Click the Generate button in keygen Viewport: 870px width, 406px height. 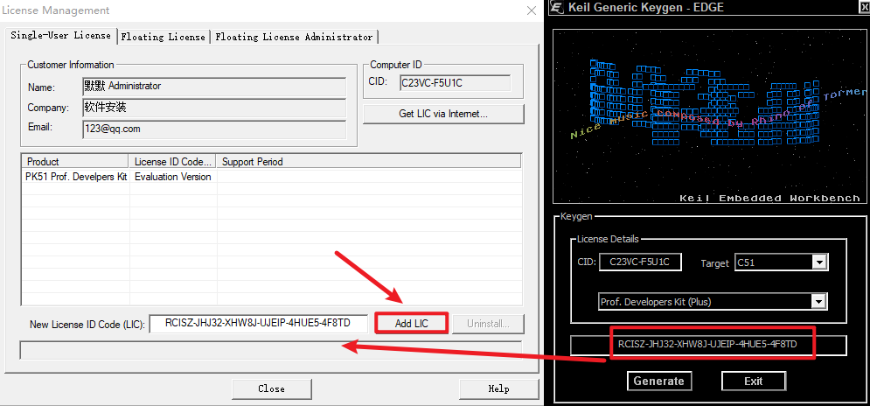point(659,381)
